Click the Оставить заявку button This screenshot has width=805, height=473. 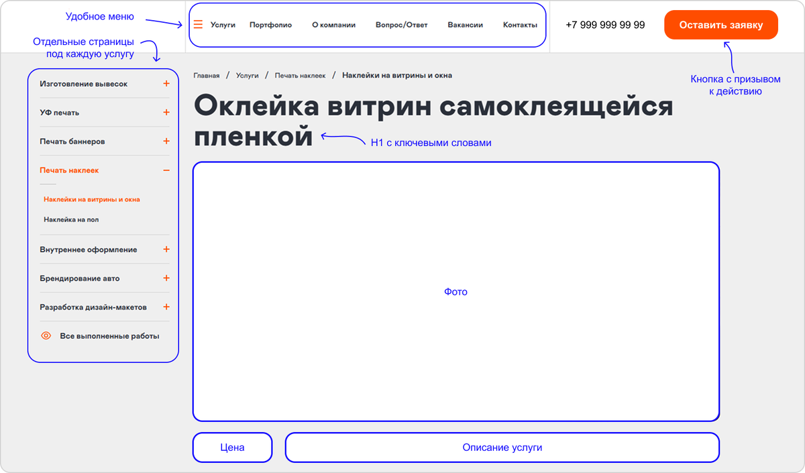click(x=721, y=25)
